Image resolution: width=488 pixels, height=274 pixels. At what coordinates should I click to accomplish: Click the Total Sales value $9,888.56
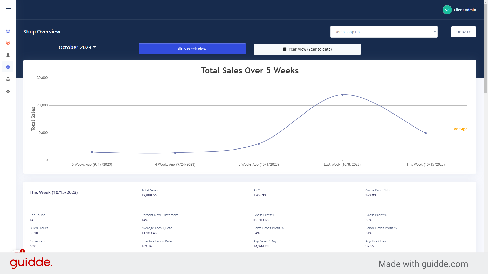point(149,195)
